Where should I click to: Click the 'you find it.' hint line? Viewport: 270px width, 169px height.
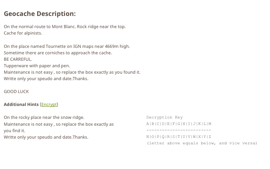14,130
